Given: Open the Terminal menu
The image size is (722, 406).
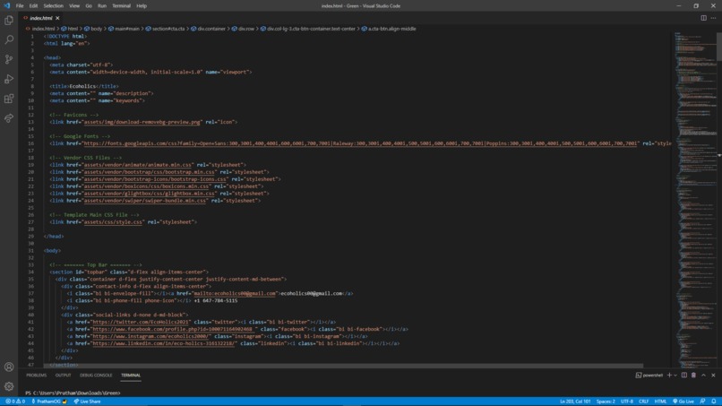Looking at the screenshot, I should [x=121, y=6].
